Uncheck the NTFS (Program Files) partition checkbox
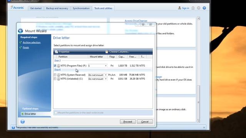The height and width of the screenshot is (138, 246). pyautogui.click(x=55, y=66)
